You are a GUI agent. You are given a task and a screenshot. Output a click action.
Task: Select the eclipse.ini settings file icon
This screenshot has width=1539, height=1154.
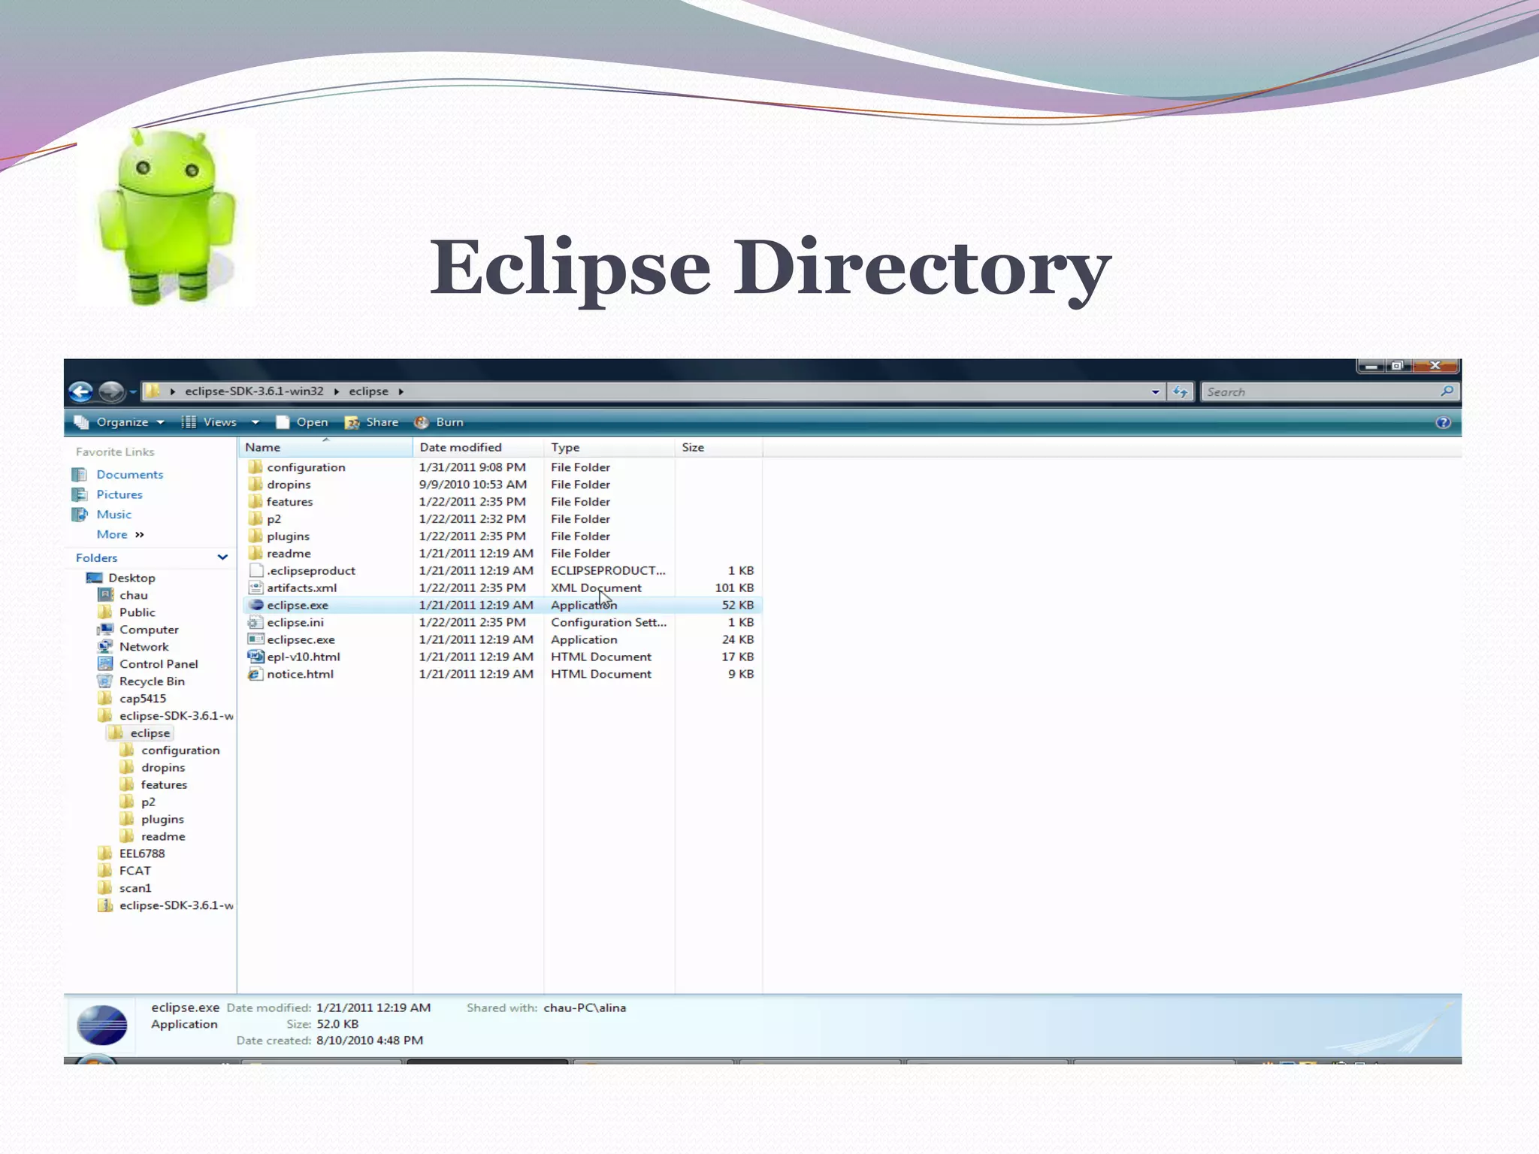pos(255,622)
